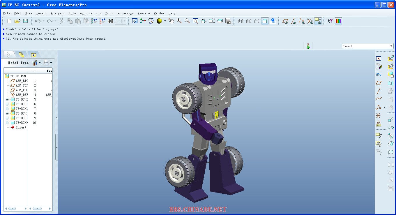Screen dimensions: 396x215
Task: Add a component with the assemble icon
Action: [390, 59]
